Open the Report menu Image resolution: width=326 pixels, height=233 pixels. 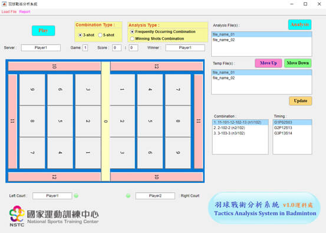coord(25,12)
